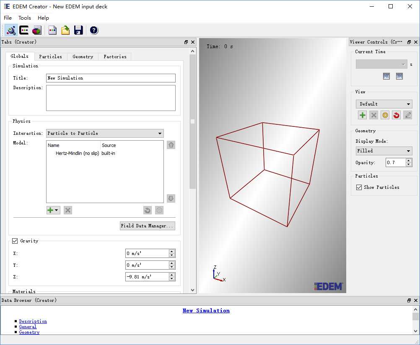Click the Name column header

[73, 145]
